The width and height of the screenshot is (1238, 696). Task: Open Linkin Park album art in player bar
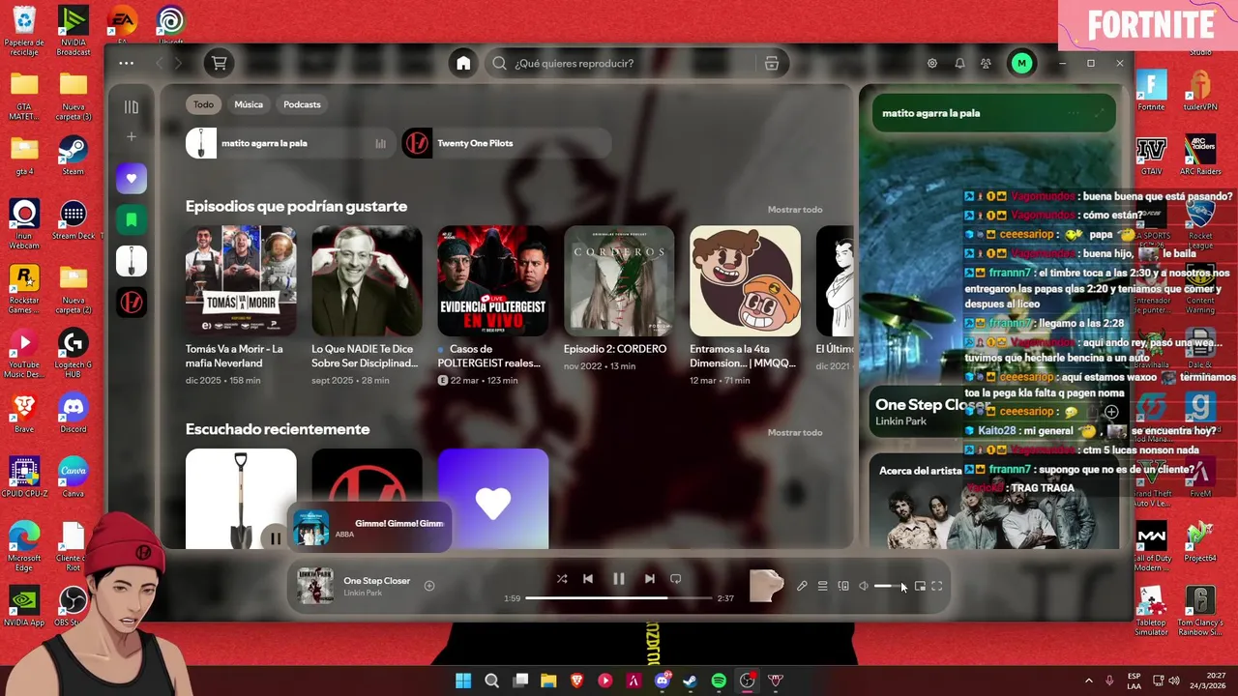coord(314,586)
